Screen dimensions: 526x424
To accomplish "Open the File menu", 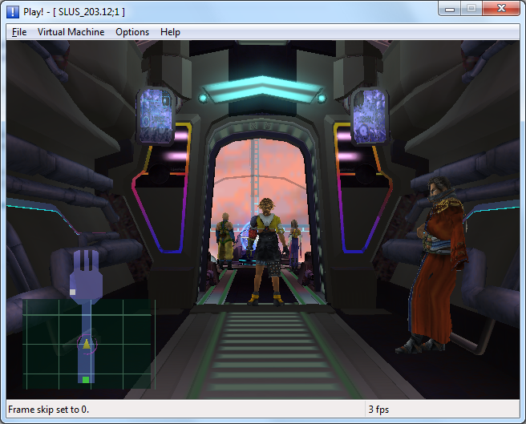I will click(19, 32).
